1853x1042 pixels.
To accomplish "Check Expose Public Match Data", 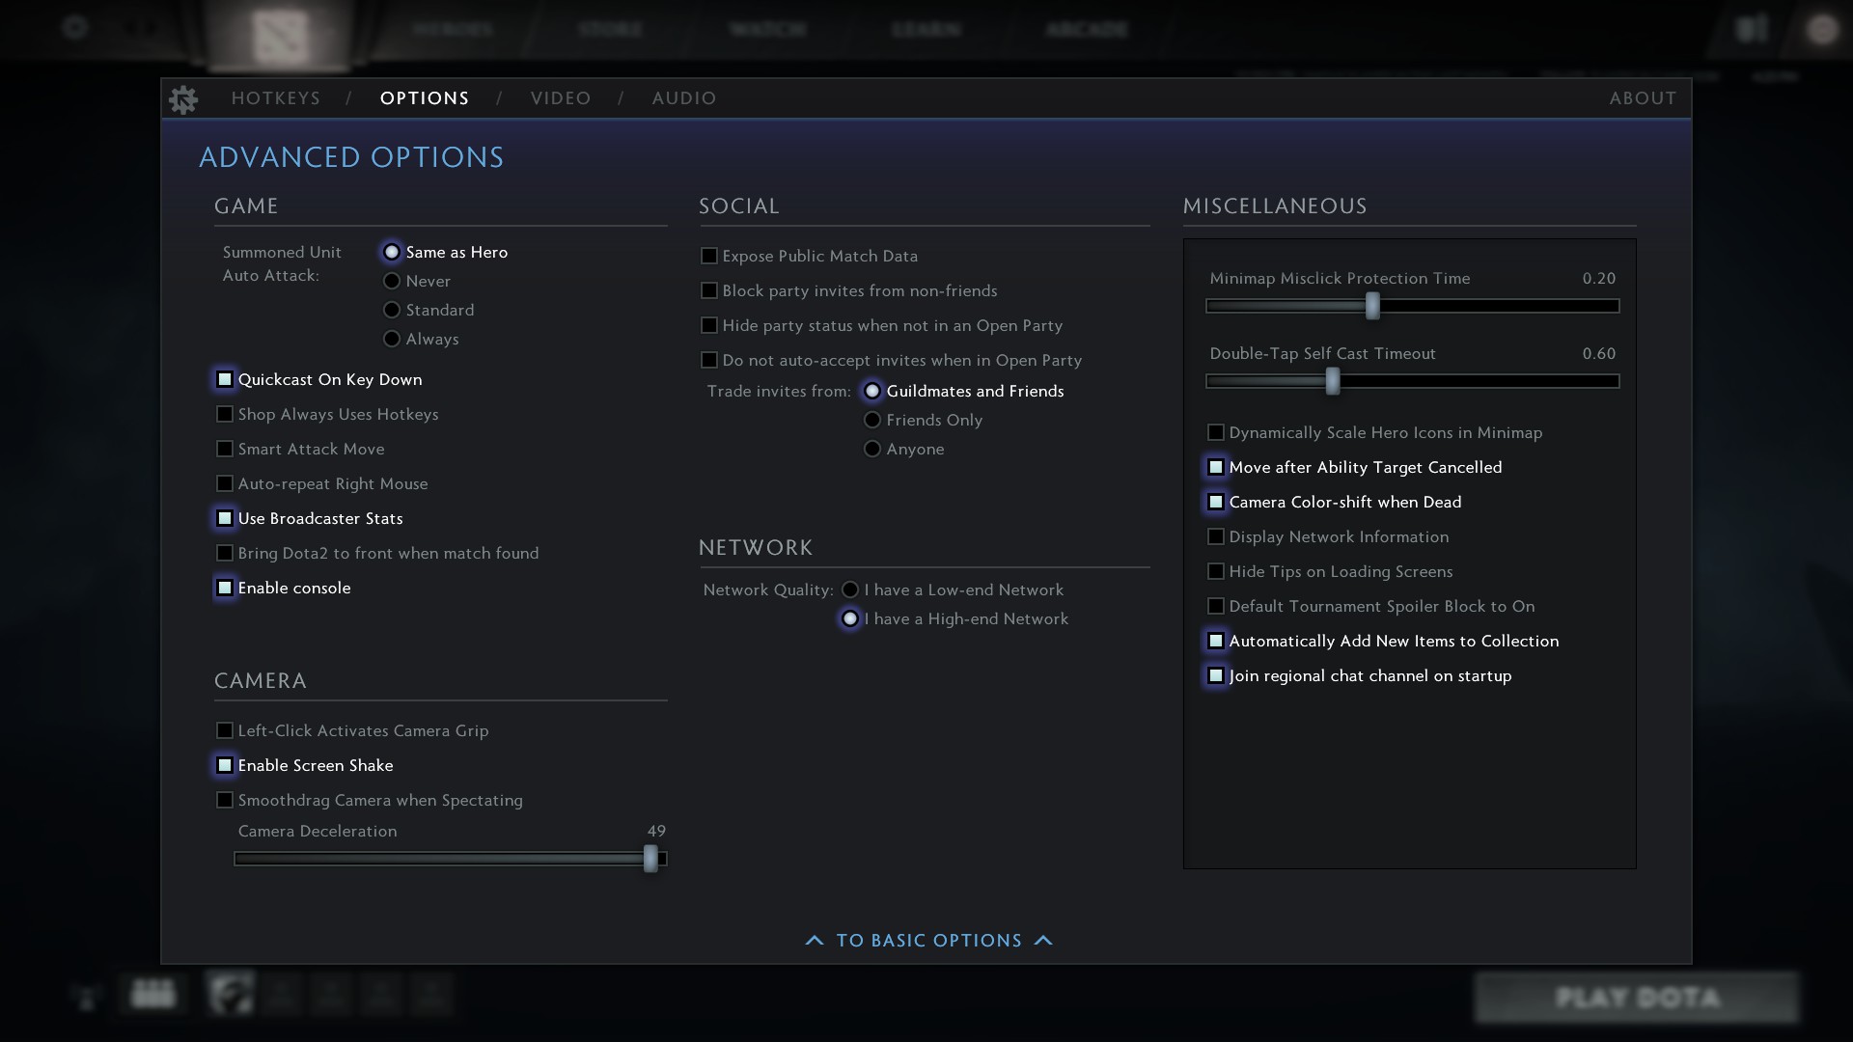I will [709, 256].
